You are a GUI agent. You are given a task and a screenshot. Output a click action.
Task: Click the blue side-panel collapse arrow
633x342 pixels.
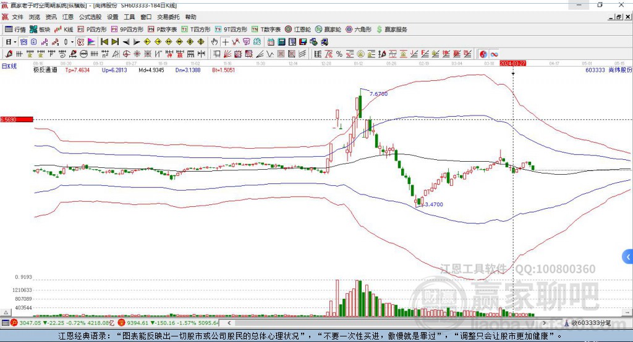[628, 257]
